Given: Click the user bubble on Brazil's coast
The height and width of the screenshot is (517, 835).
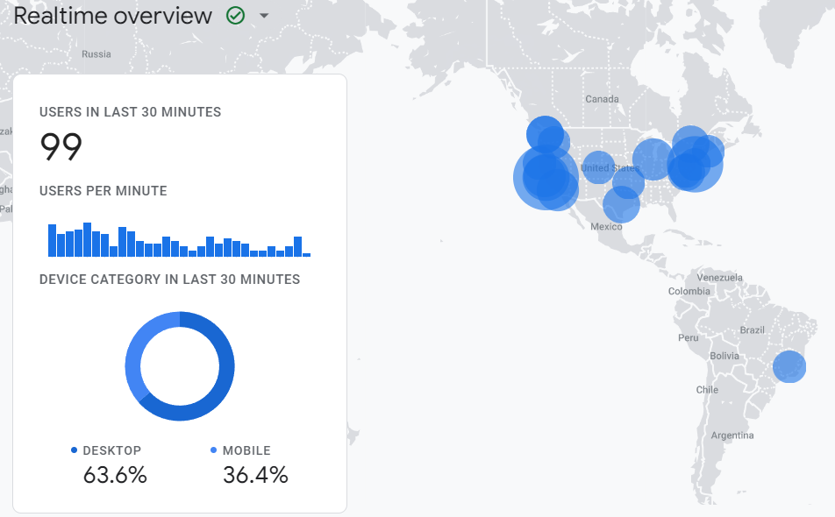Looking at the screenshot, I should click(x=789, y=366).
